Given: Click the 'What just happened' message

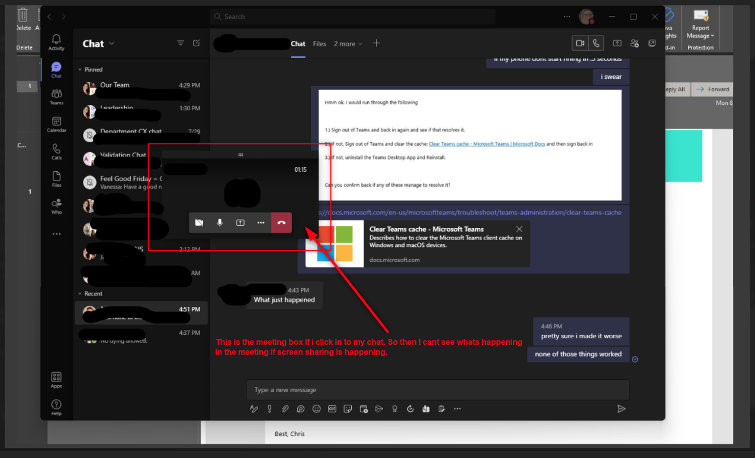Looking at the screenshot, I should click(284, 300).
